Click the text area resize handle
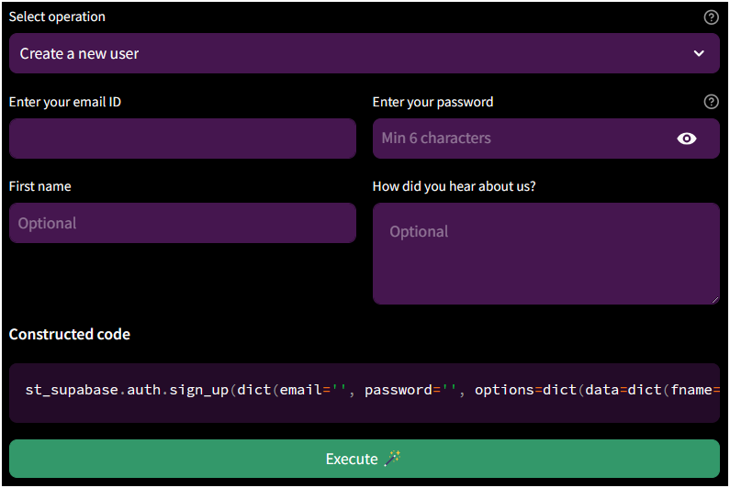The width and height of the screenshot is (730, 488). point(714,299)
